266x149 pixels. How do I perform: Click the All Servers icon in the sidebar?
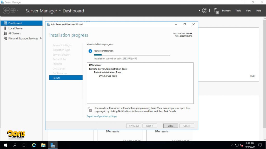pyautogui.click(x=5, y=33)
